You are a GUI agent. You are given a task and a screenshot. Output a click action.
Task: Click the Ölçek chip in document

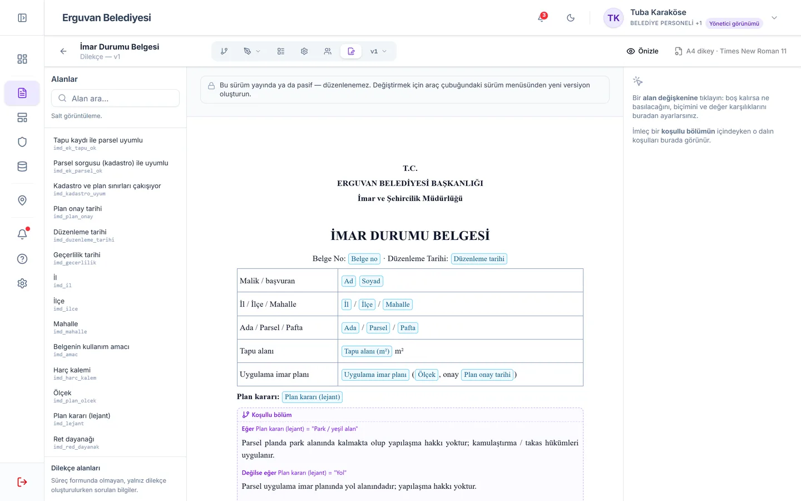click(x=427, y=375)
